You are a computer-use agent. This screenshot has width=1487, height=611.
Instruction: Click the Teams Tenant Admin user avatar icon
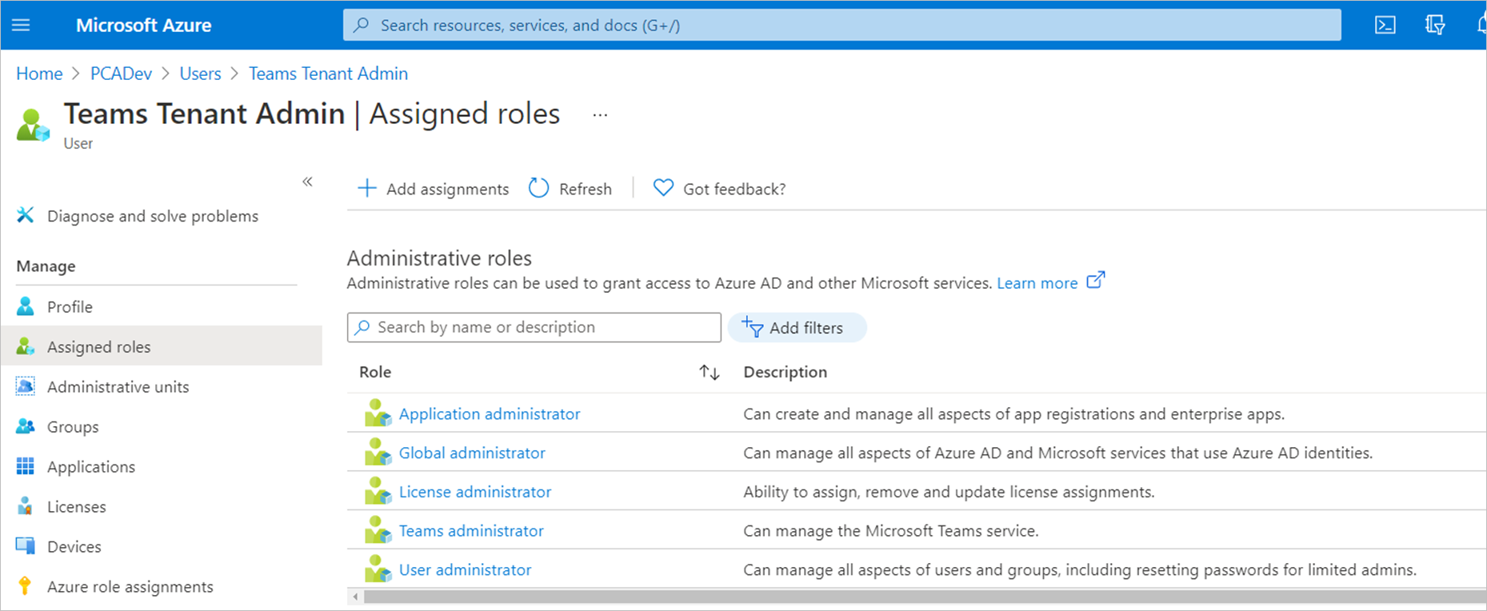(33, 126)
